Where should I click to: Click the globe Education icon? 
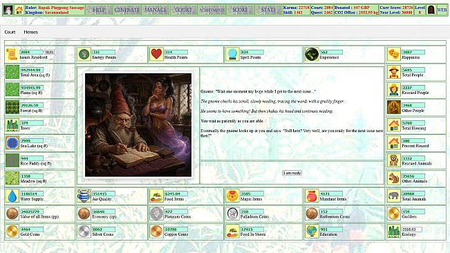(x=312, y=231)
